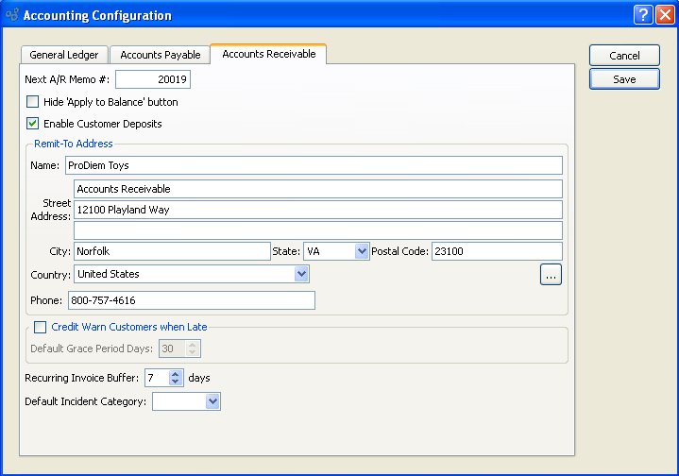Expand the Default Incident Category dropdown
679x476 pixels.
coord(212,401)
